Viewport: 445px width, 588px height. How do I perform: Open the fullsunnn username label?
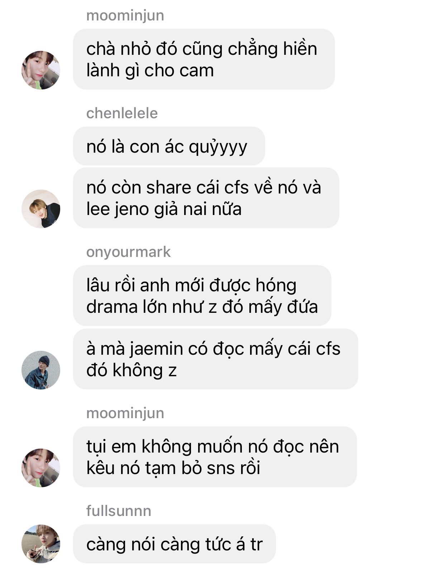[119, 511]
